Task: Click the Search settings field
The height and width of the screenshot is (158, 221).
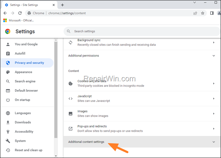Action: (x=142, y=31)
